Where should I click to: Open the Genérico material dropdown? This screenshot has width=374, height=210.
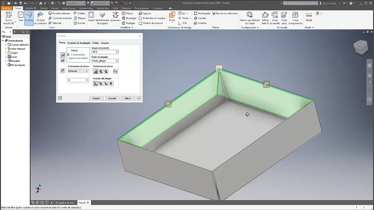pyautogui.click(x=76, y=3)
